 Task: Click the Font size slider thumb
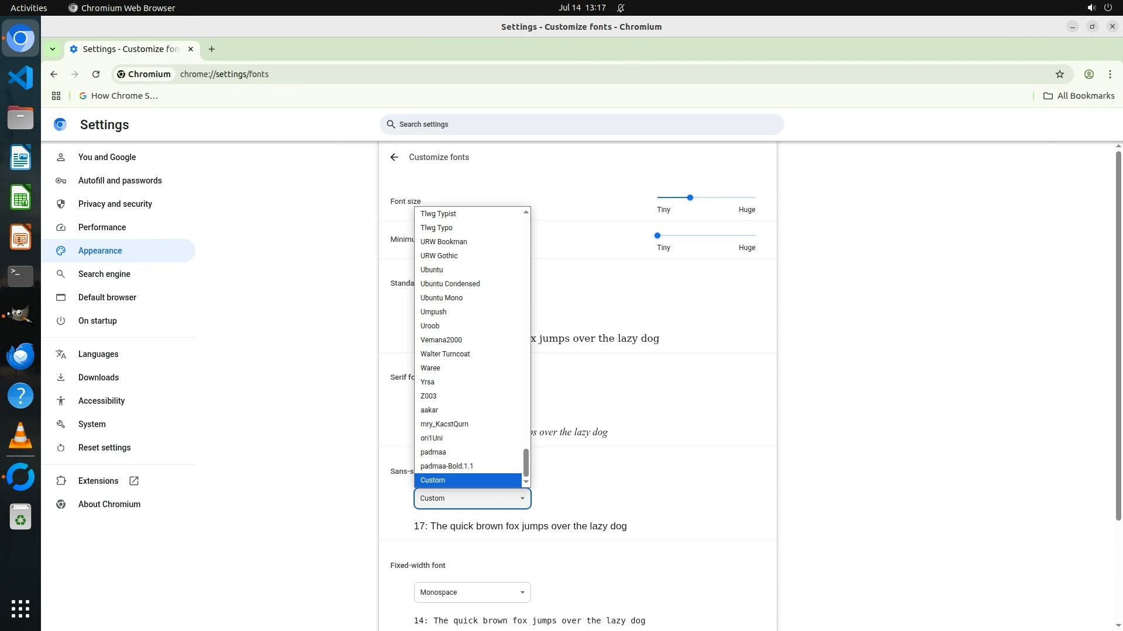(x=690, y=197)
